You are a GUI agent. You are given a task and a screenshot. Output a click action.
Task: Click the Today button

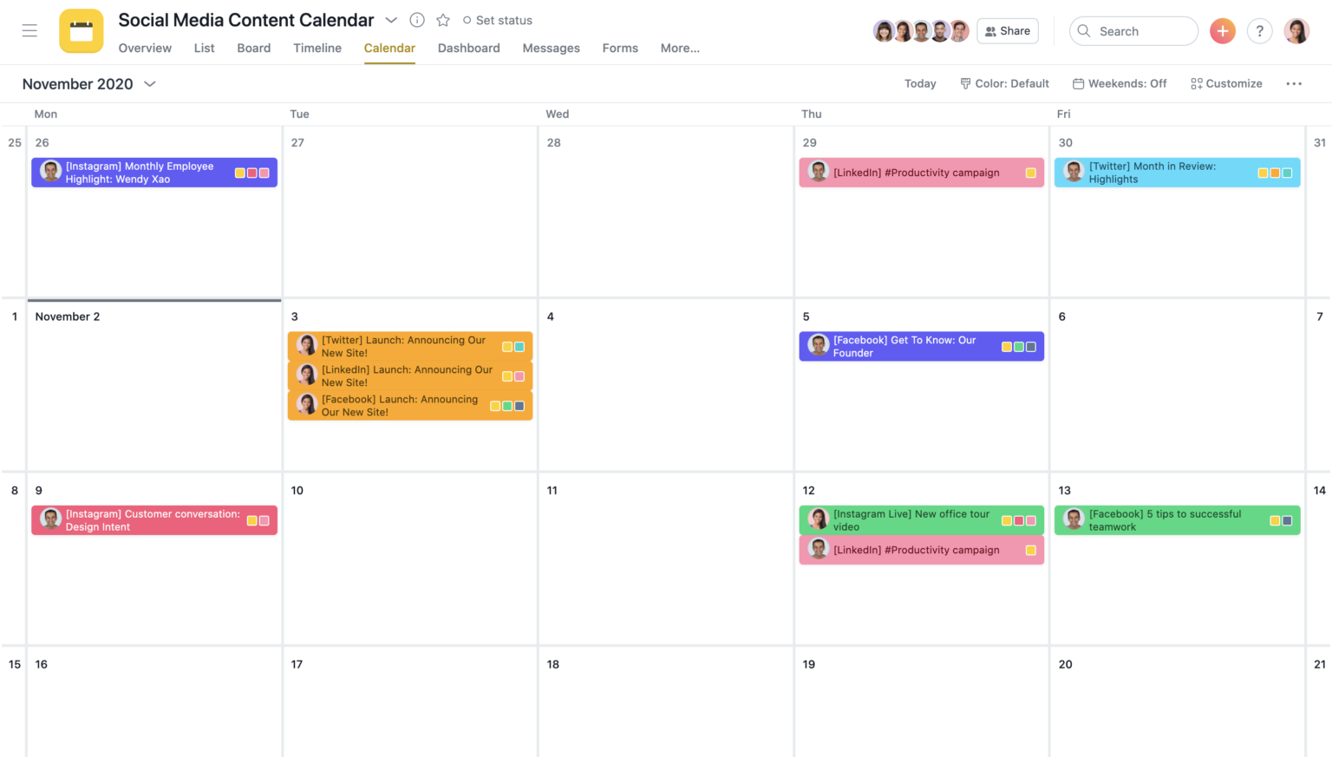pos(920,84)
